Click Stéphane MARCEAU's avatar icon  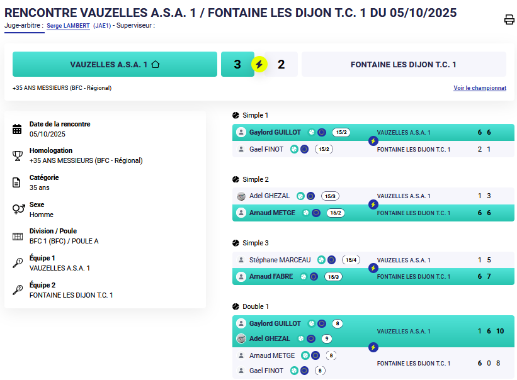241,260
